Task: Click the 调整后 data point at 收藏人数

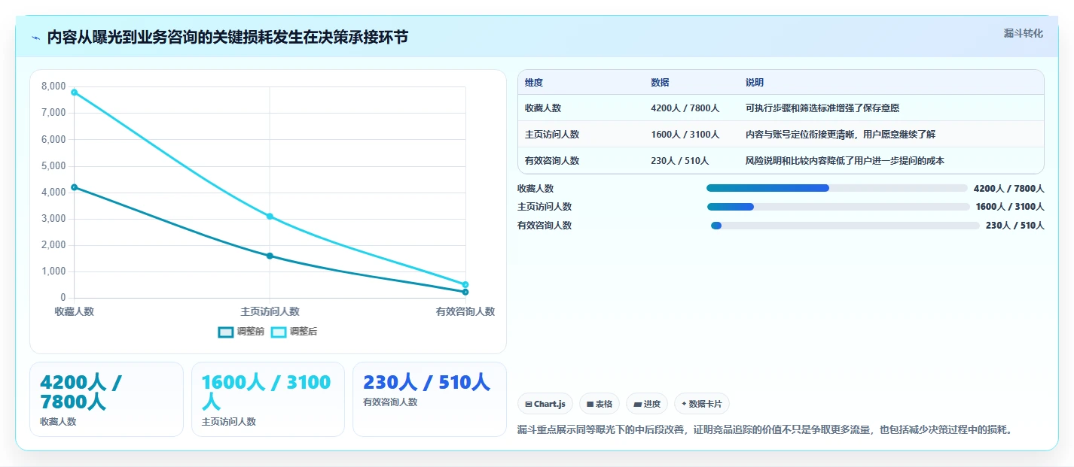Action: [x=74, y=92]
